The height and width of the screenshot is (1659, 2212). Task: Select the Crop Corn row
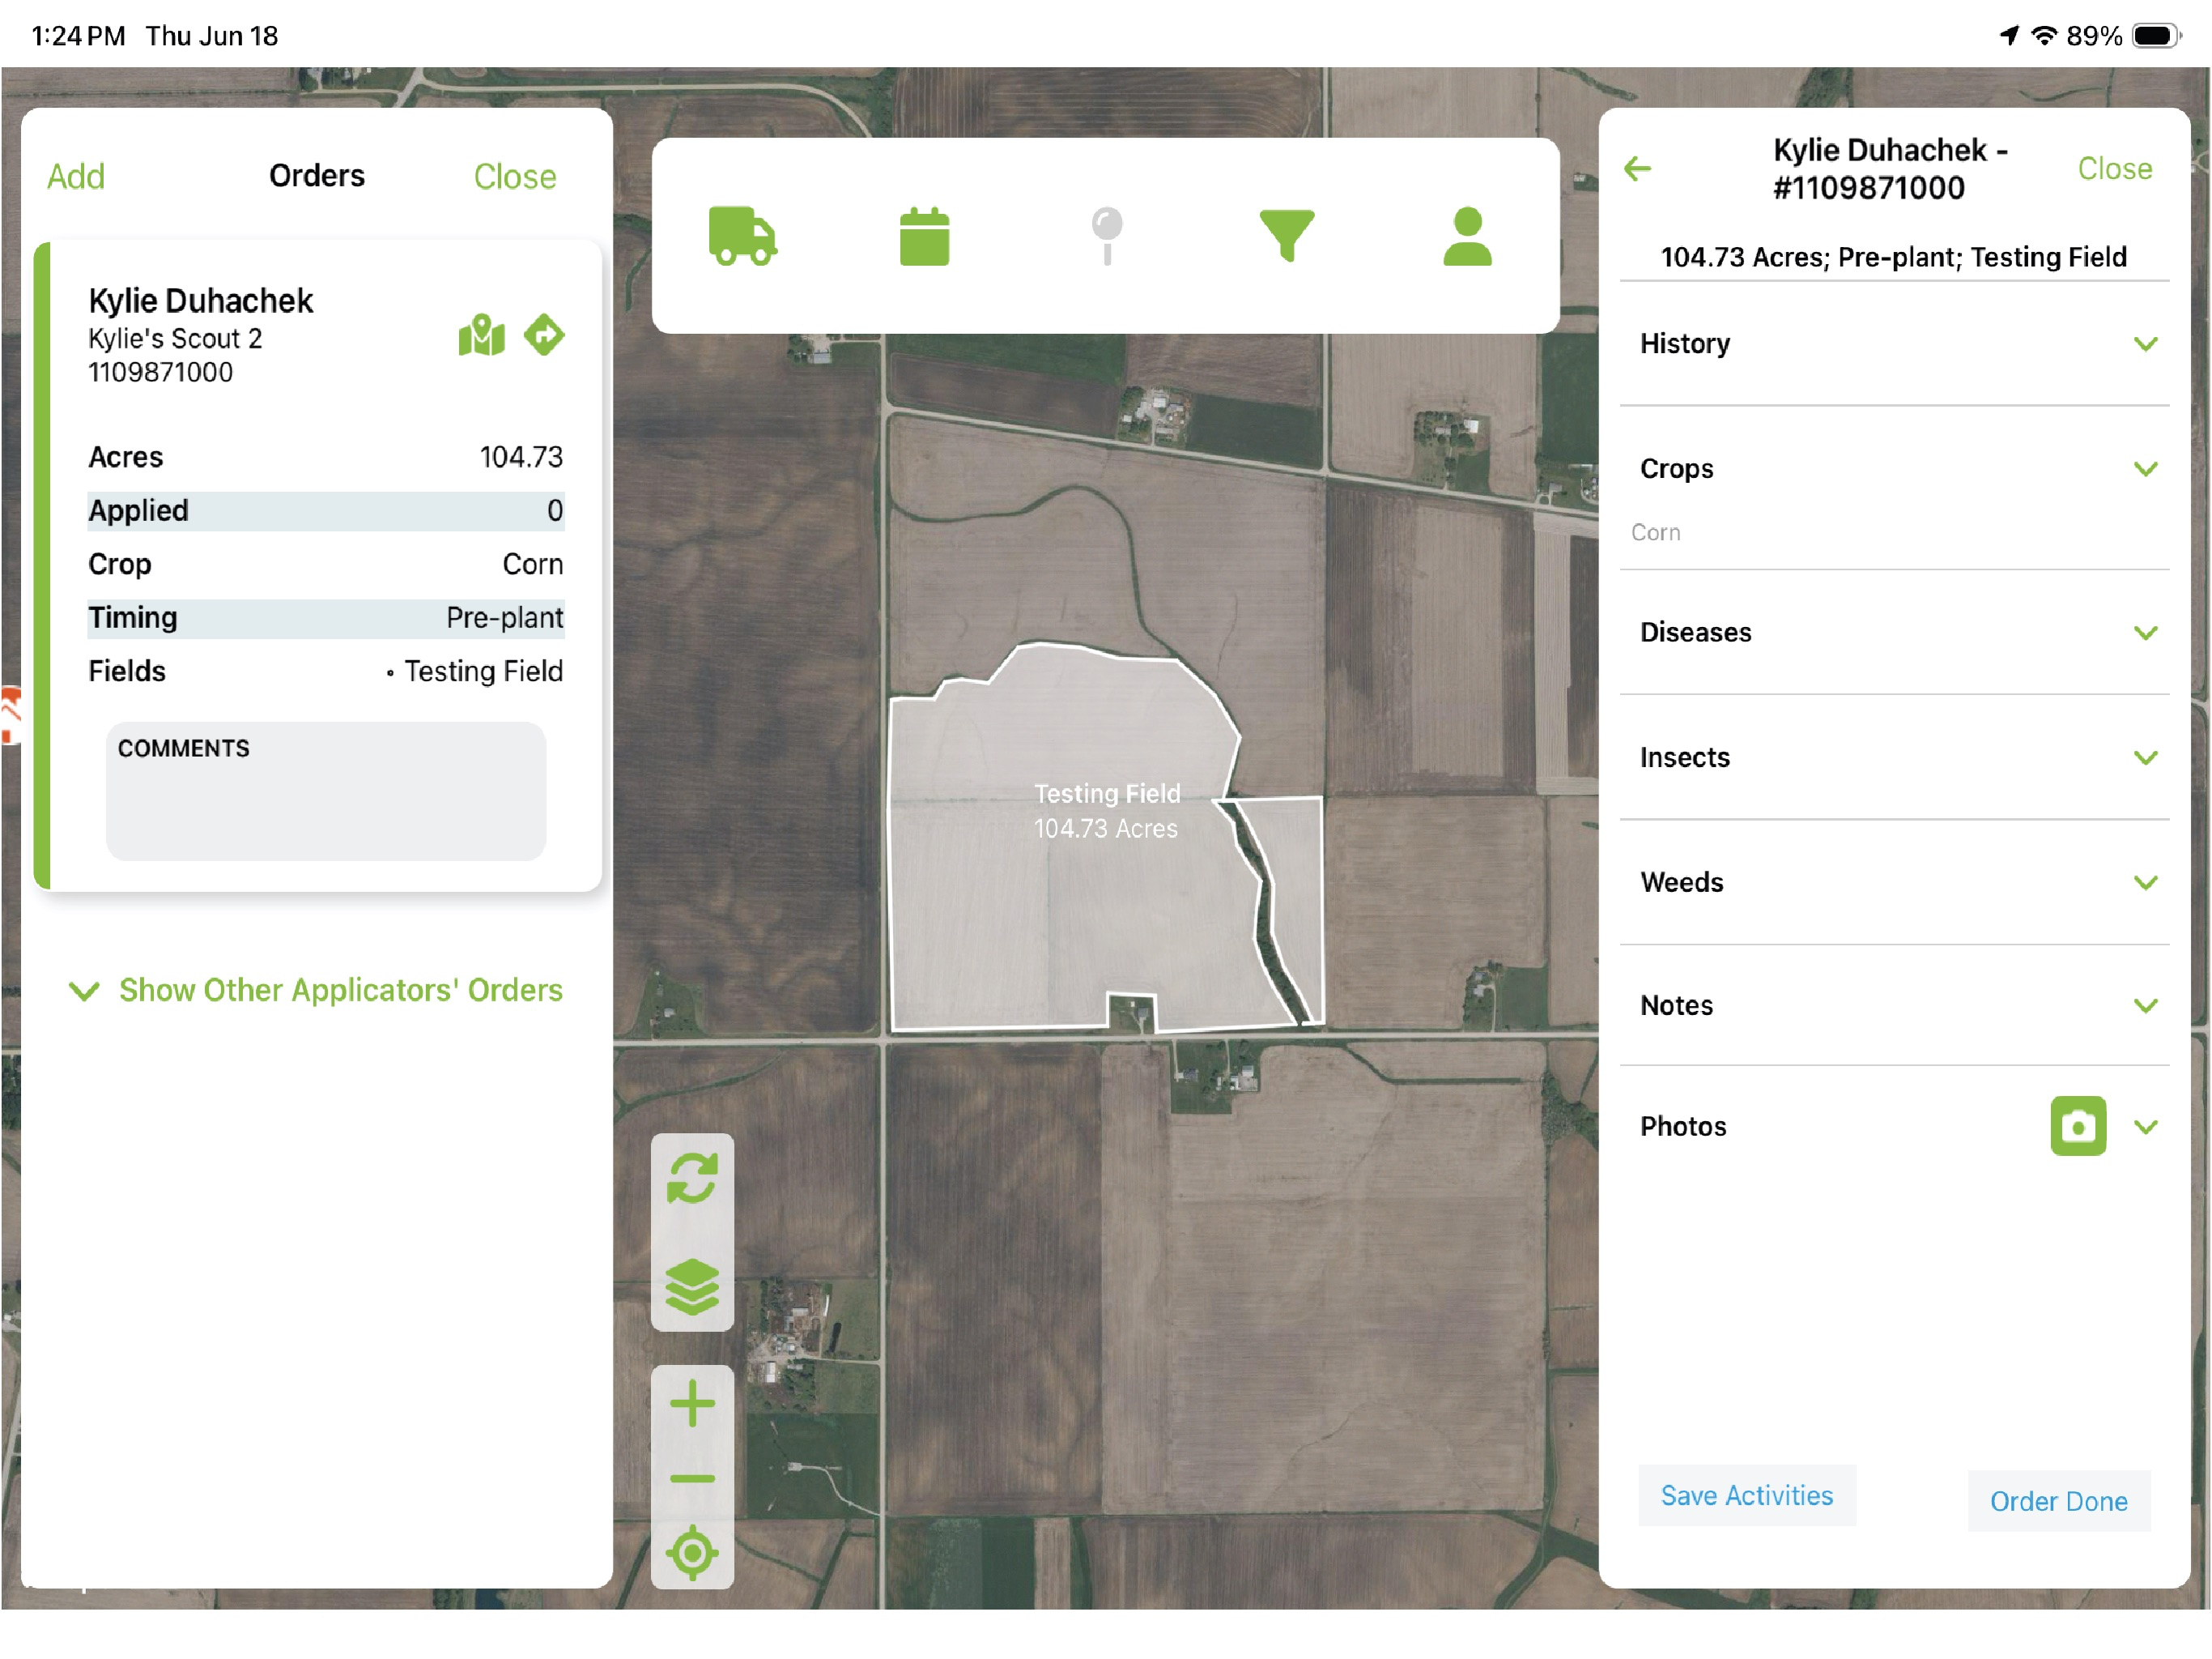coord(326,565)
